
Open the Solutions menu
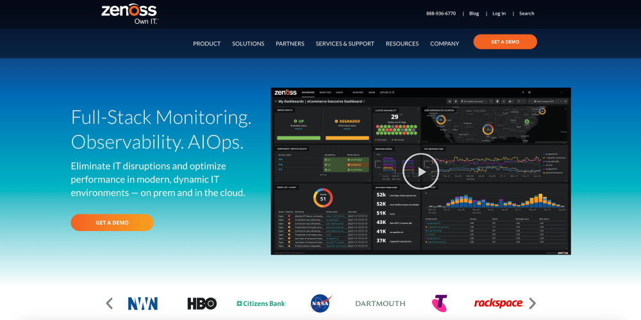(x=248, y=44)
